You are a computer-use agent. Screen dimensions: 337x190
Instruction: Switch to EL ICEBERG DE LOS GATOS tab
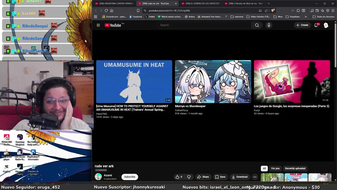[x=201, y=3]
